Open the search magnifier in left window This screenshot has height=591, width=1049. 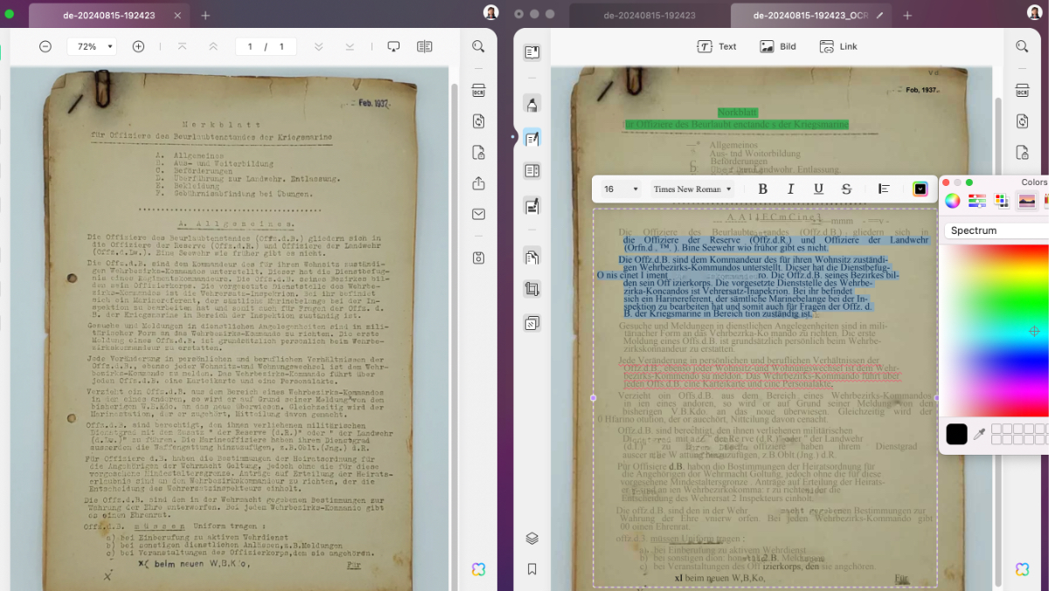click(478, 46)
